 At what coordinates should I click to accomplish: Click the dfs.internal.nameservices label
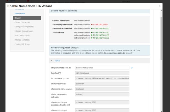pos(62,89)
